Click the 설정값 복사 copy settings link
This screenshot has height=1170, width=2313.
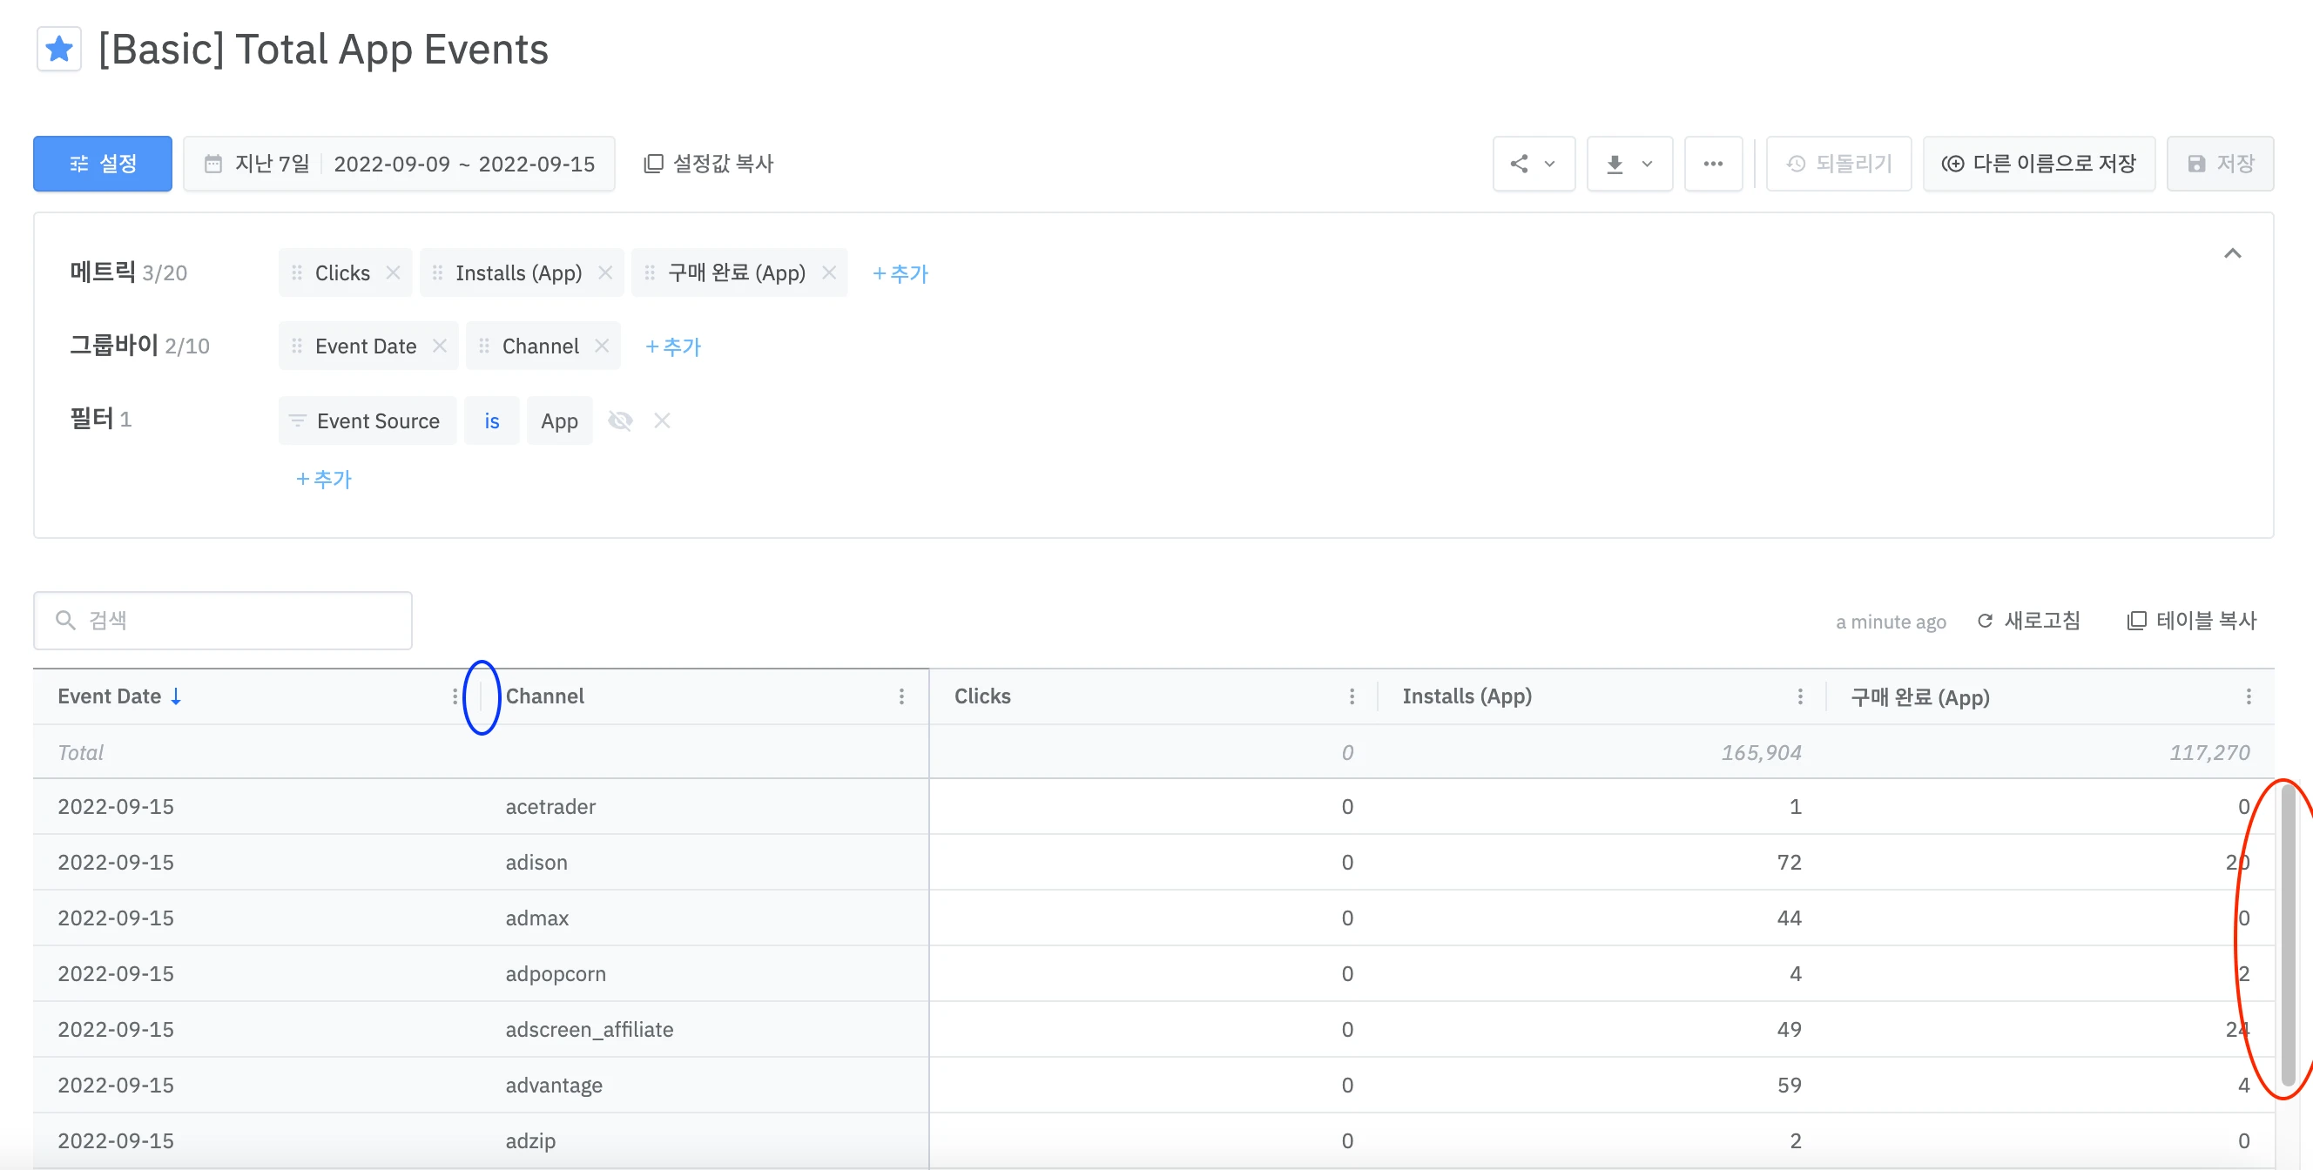(709, 164)
